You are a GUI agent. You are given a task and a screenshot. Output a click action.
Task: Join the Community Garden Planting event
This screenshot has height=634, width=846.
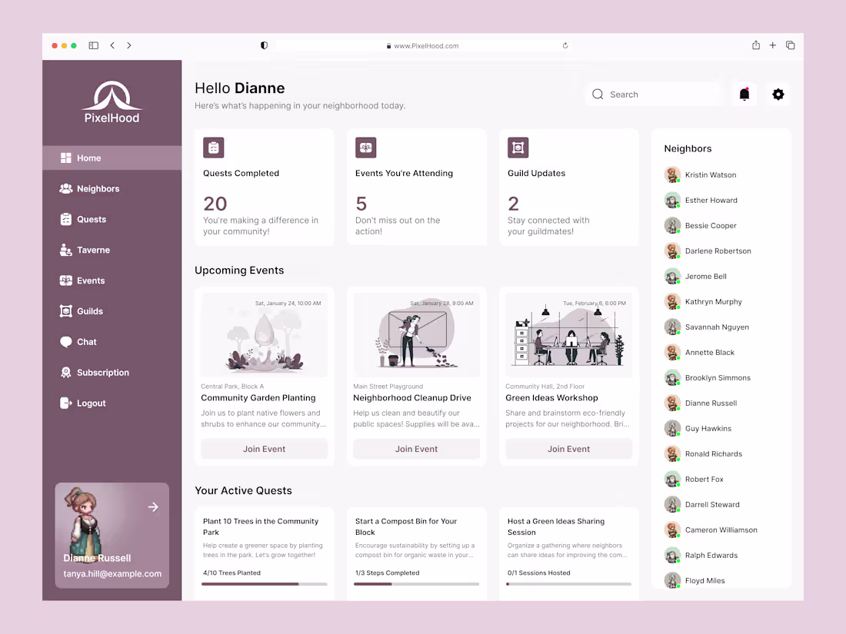coord(264,449)
